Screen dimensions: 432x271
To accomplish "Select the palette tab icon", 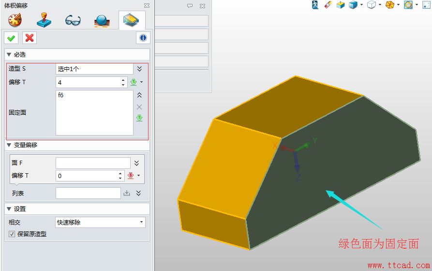I will (15, 20).
